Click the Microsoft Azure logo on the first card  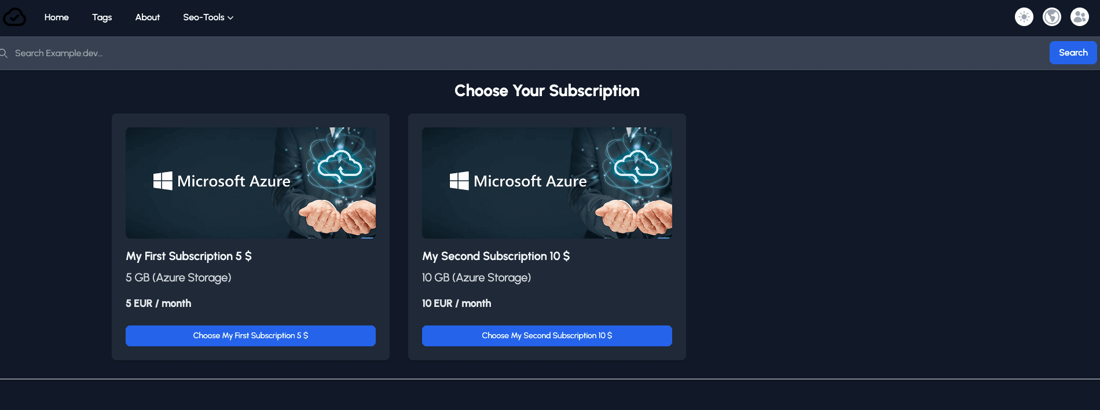tap(222, 181)
